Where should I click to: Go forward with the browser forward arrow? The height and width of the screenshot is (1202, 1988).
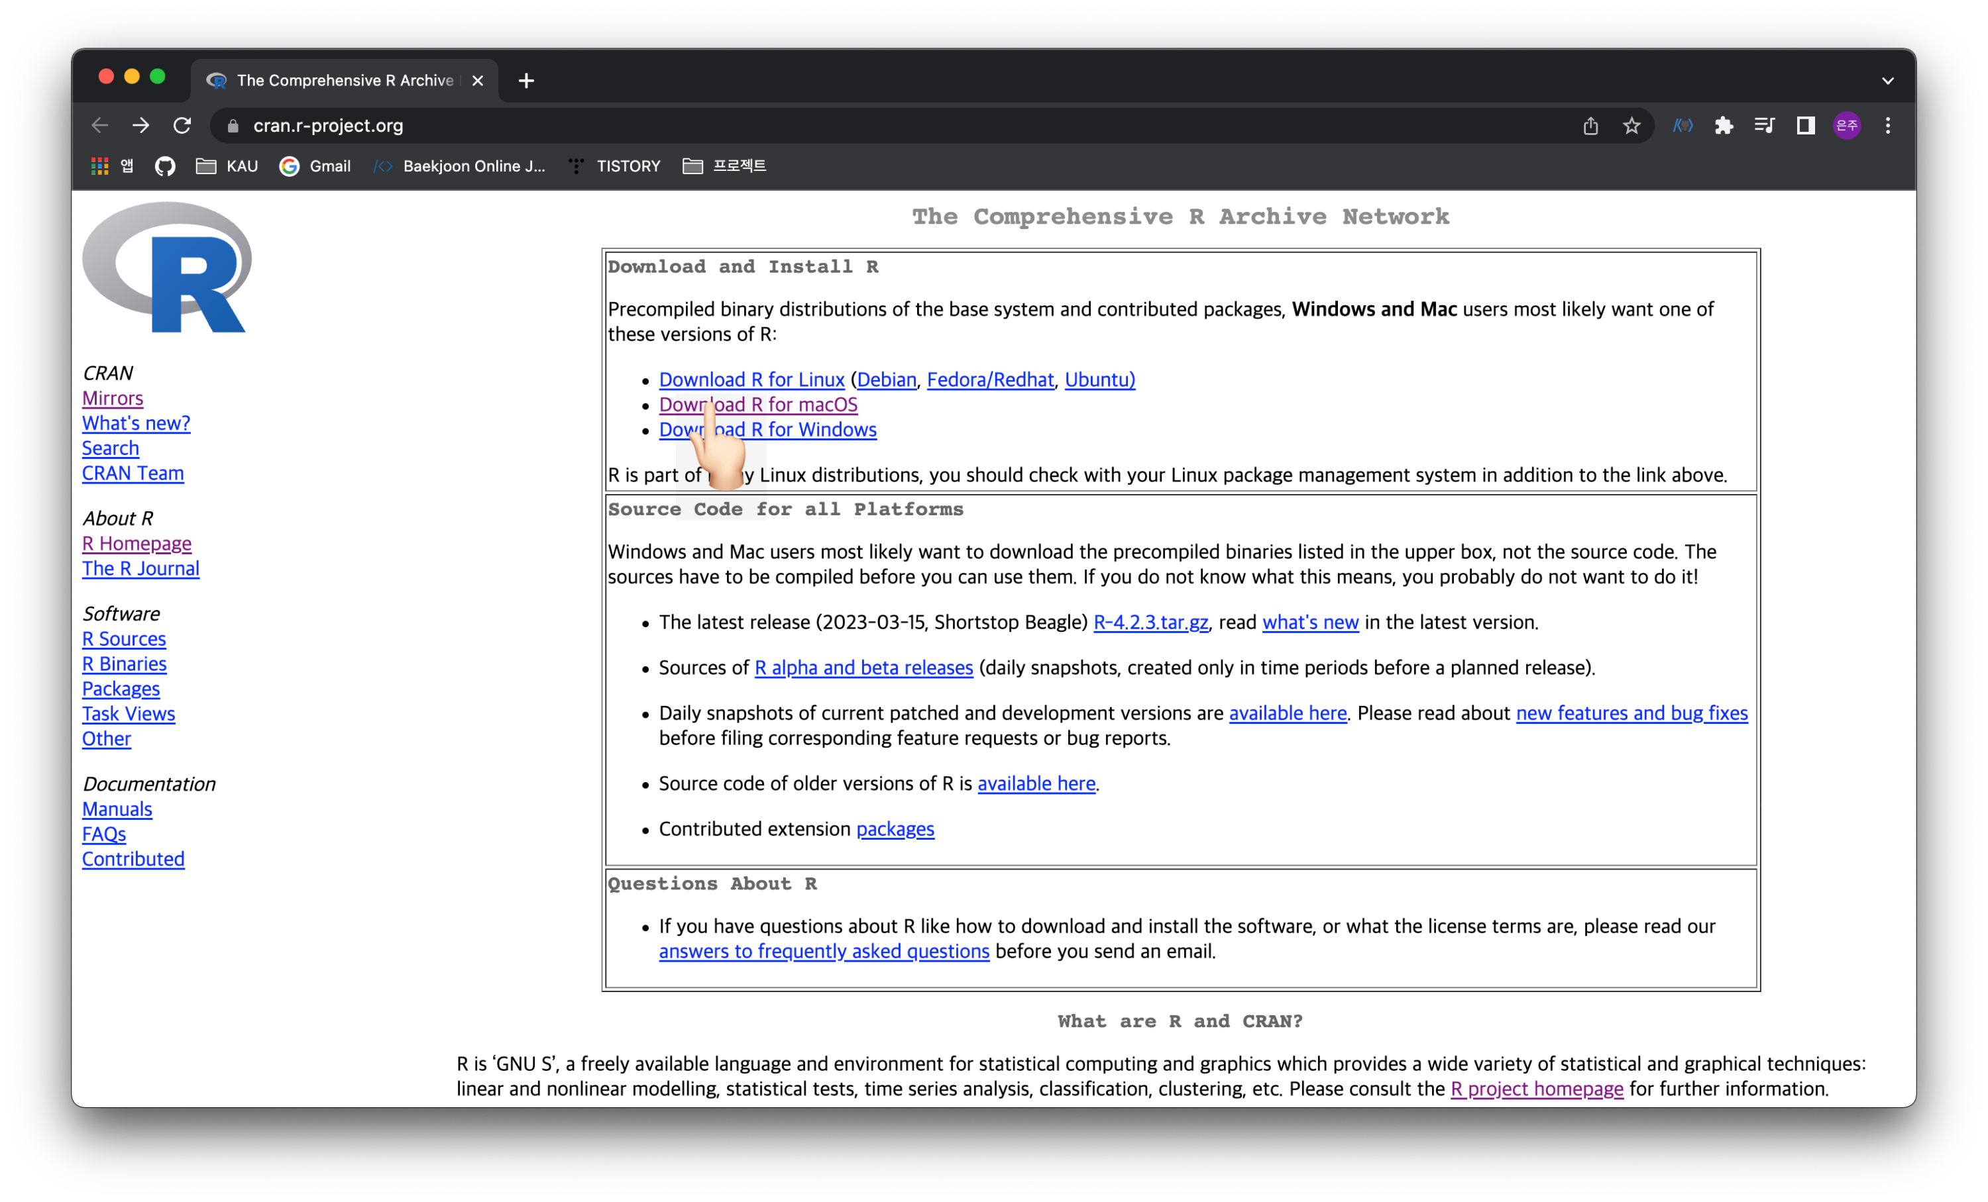(x=141, y=126)
